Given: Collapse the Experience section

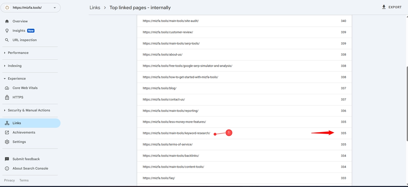Looking at the screenshot, I should [x=17, y=79].
